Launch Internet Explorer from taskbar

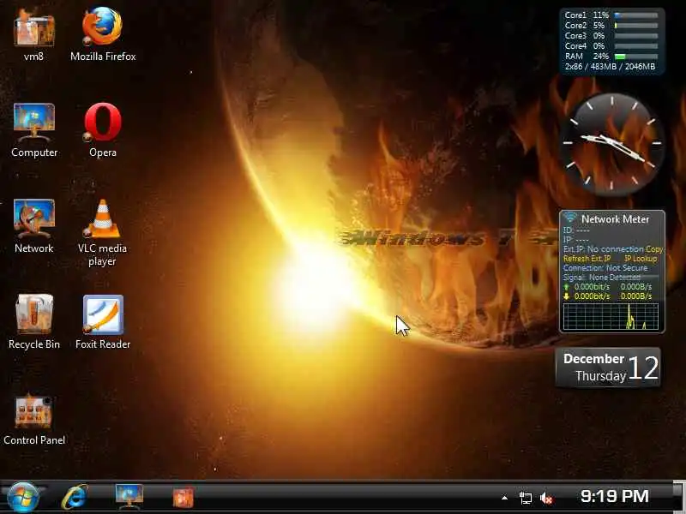pos(75,497)
